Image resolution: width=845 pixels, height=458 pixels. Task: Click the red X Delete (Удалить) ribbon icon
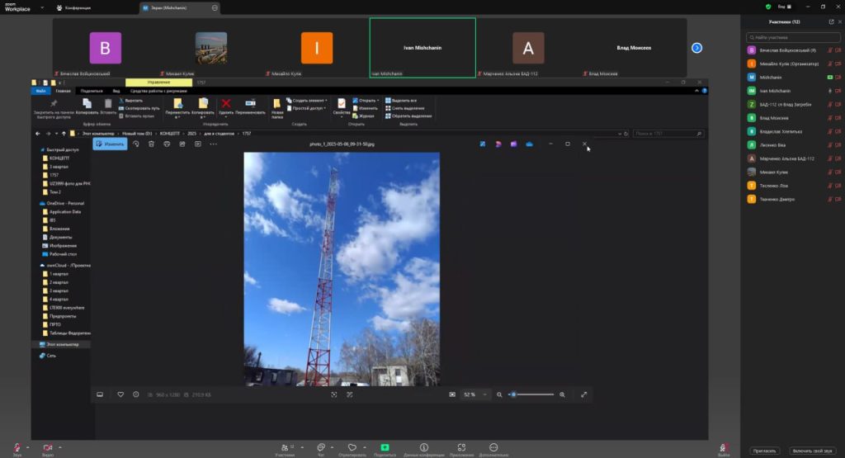pyautogui.click(x=225, y=103)
